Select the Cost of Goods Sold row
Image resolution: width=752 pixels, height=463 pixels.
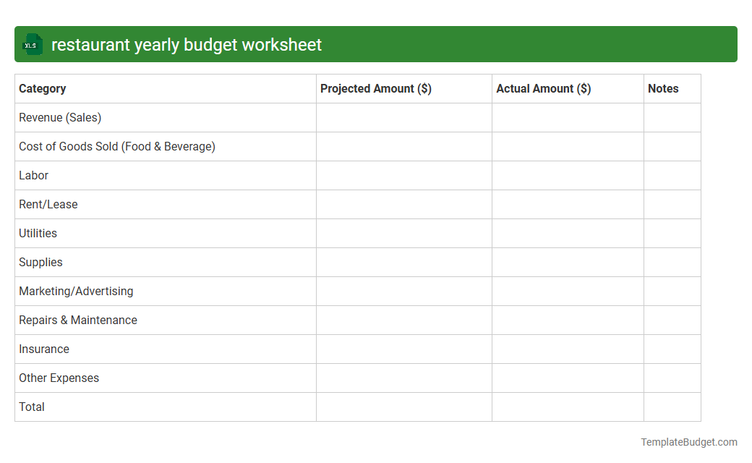116,146
